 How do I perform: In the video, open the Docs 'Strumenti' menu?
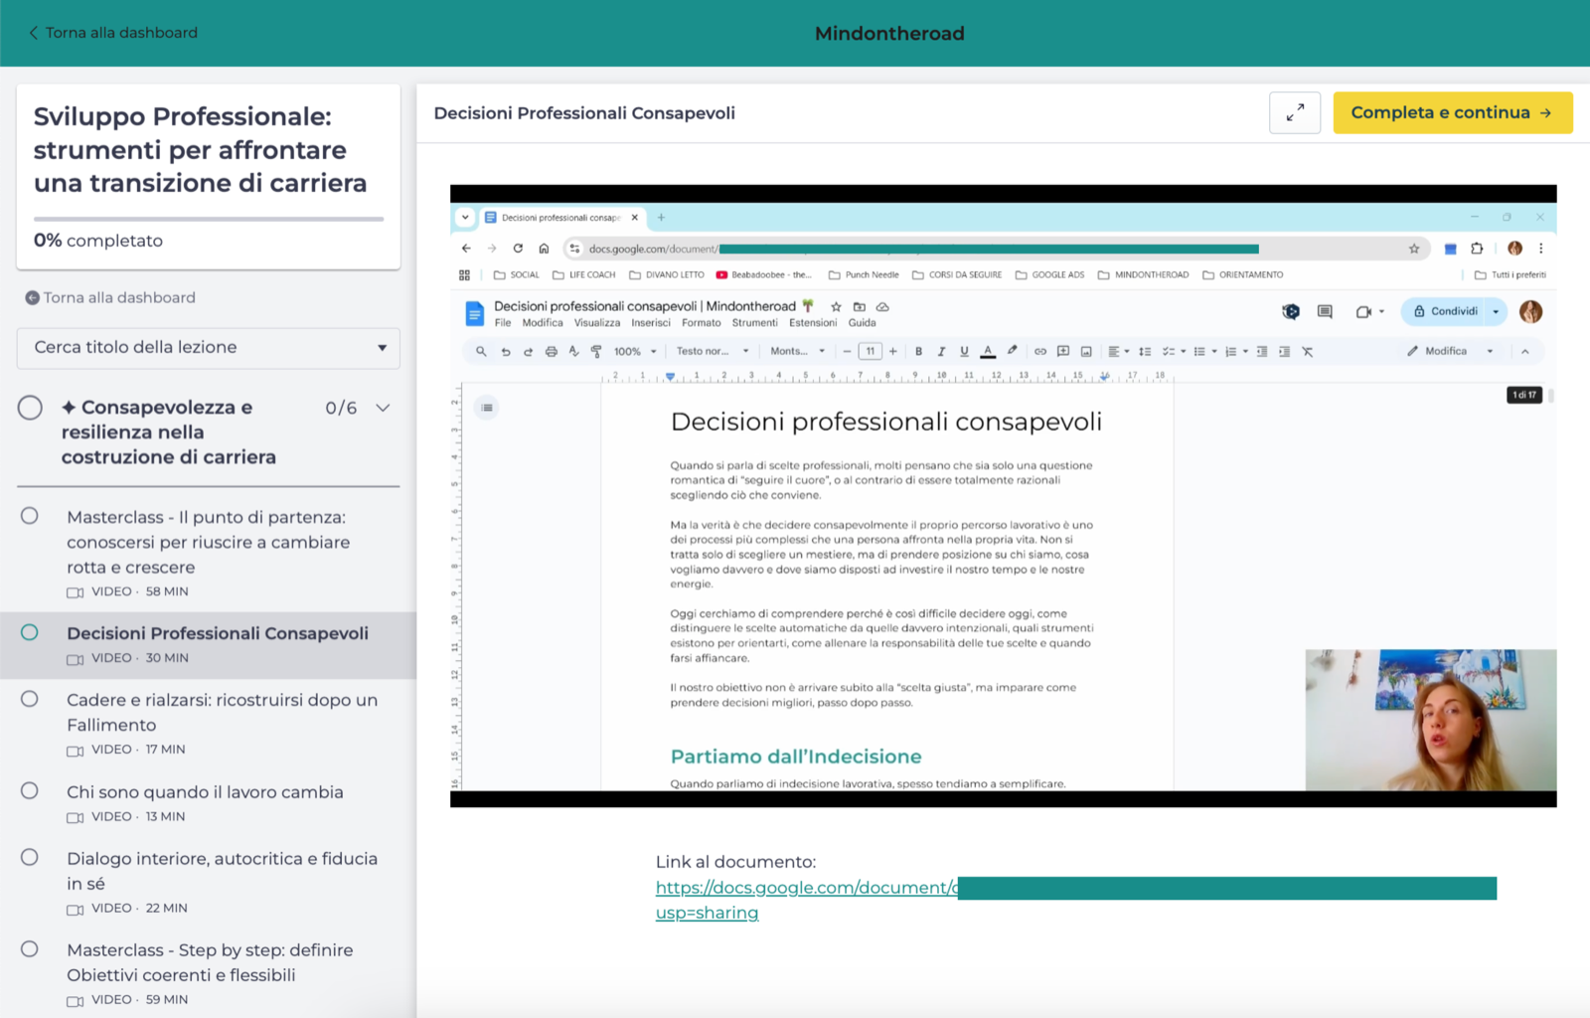[755, 323]
